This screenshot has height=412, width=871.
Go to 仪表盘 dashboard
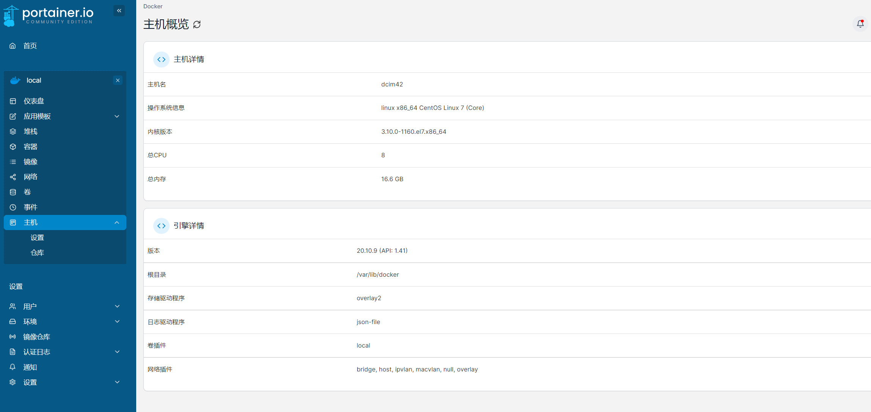pyautogui.click(x=34, y=101)
